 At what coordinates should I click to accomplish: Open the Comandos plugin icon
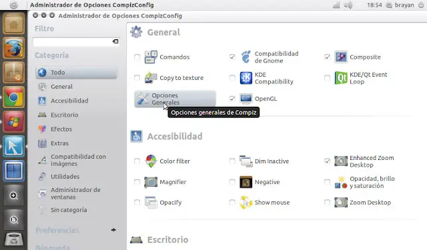click(x=151, y=57)
